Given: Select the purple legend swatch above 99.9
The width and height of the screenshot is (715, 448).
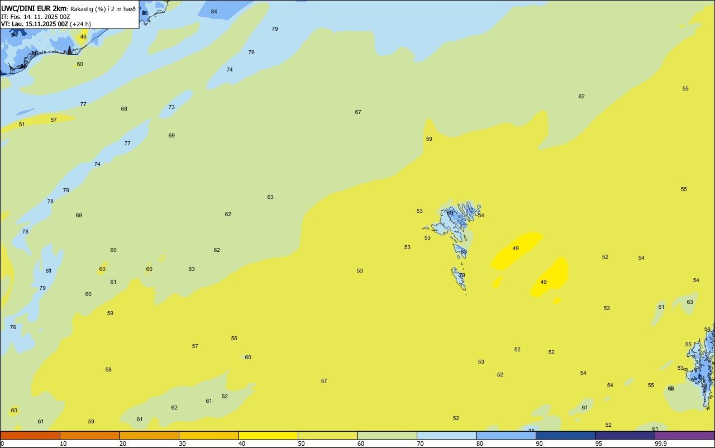Looking at the screenshot, I should 685,435.
